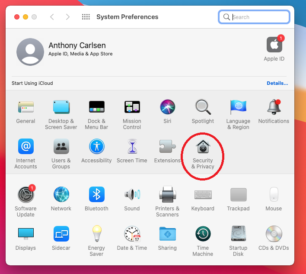
Task: Open Displays preferences
Action: tap(26, 234)
